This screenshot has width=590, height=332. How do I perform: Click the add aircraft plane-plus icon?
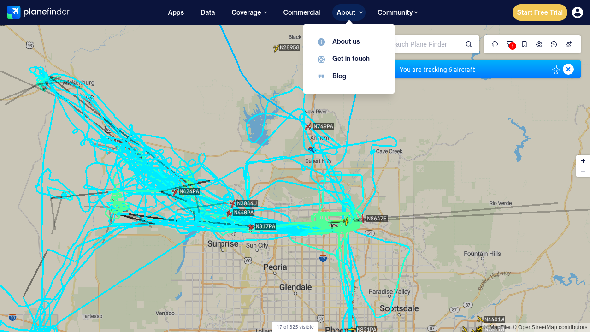[569, 44]
